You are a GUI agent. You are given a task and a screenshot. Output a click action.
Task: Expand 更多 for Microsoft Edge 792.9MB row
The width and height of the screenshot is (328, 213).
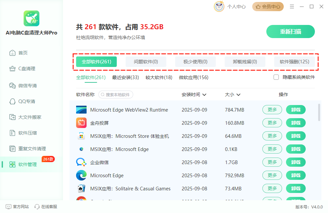point(272,175)
